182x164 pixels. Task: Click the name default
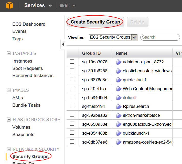click(129, 98)
